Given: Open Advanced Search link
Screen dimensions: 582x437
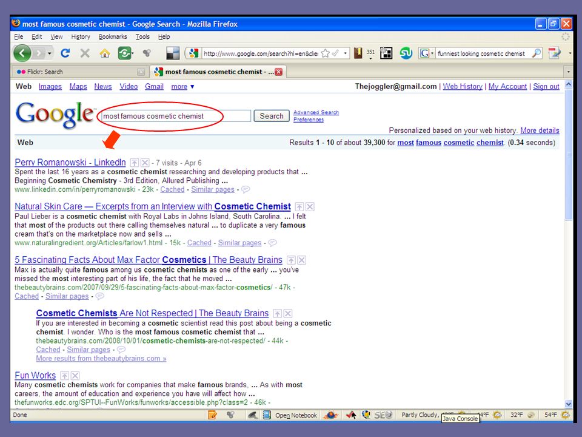Looking at the screenshot, I should click(316, 112).
